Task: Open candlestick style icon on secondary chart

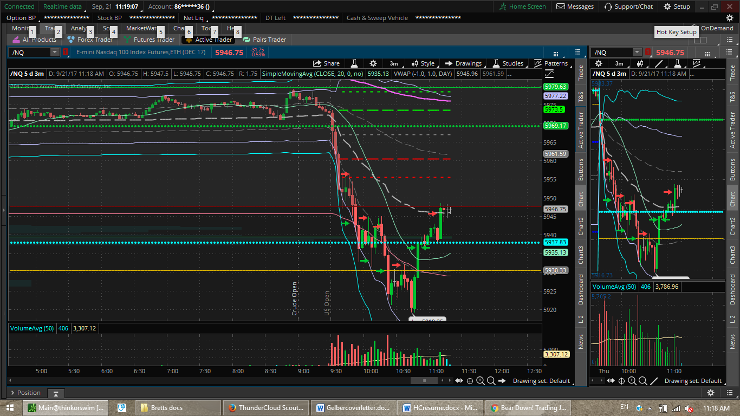Action: tap(640, 63)
